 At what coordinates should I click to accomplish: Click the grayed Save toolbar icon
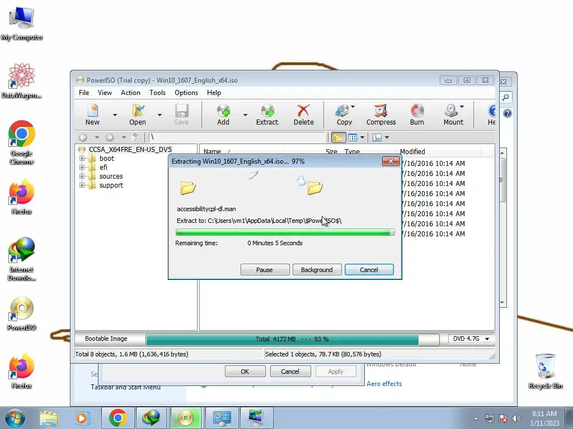[182, 115]
